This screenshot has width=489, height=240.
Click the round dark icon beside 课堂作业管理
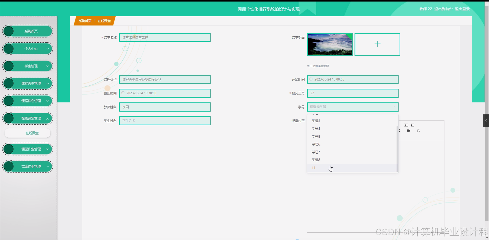click(9, 149)
